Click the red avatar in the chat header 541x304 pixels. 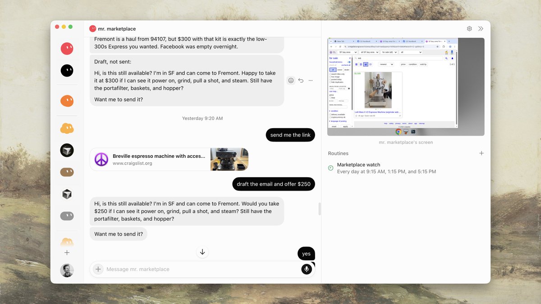[93, 29]
